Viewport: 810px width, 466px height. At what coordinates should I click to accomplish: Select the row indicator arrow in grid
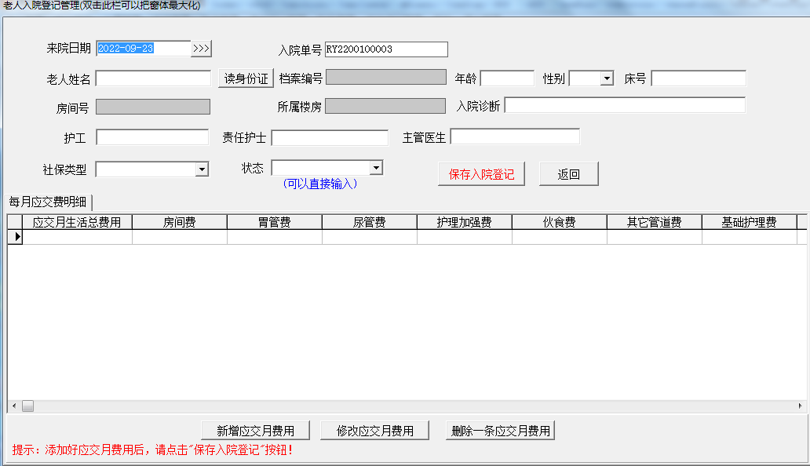tap(15, 237)
